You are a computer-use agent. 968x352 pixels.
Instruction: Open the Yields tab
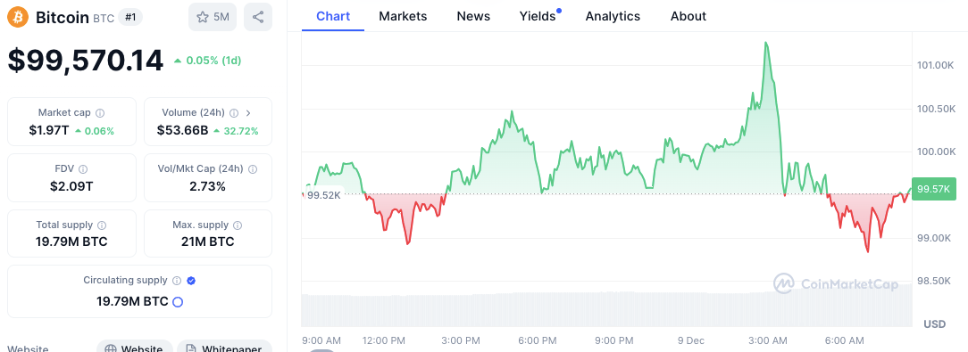click(x=538, y=16)
